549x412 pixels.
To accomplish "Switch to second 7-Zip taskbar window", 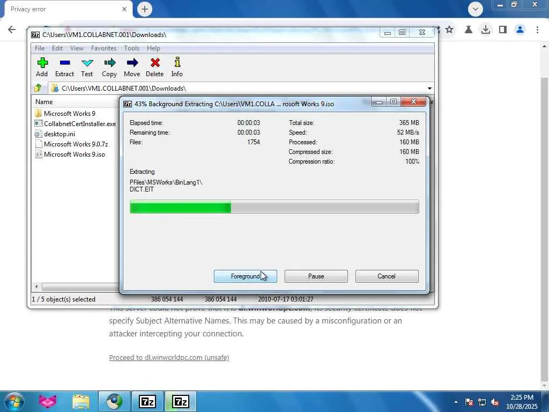I will point(181,401).
